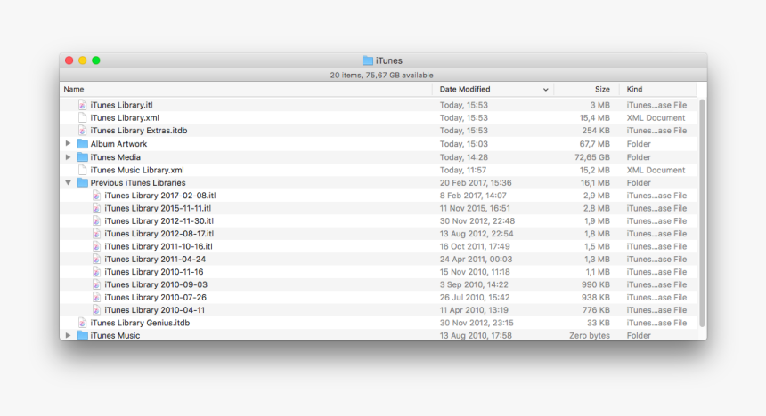Click the iTunes window title text

[389, 60]
